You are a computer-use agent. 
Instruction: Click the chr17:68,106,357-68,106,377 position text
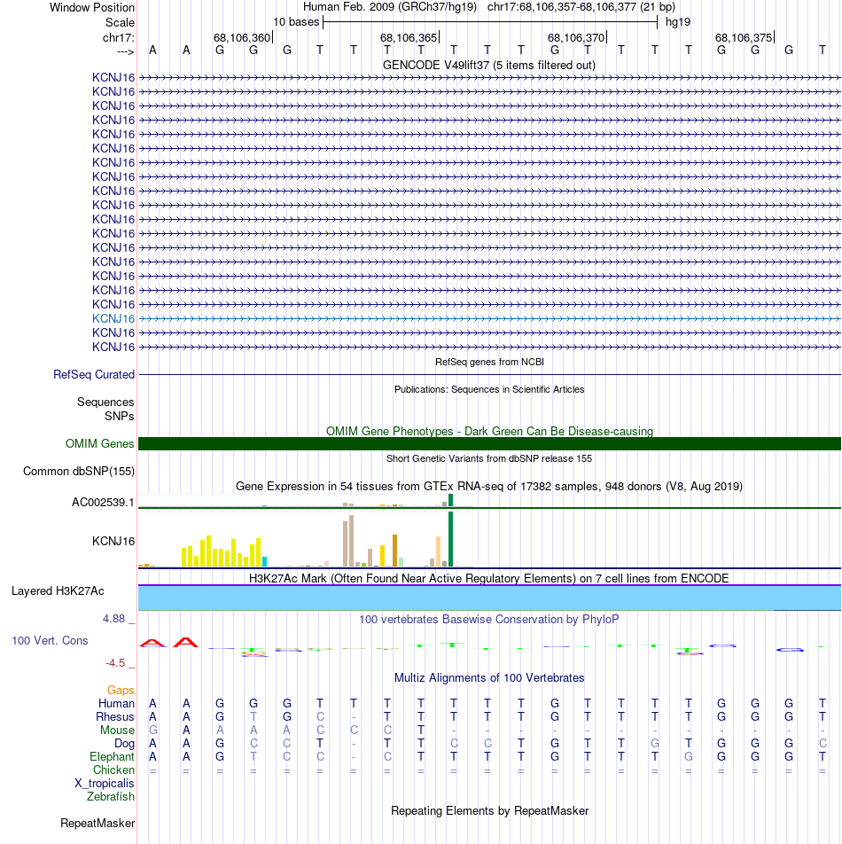pyautogui.click(x=581, y=7)
